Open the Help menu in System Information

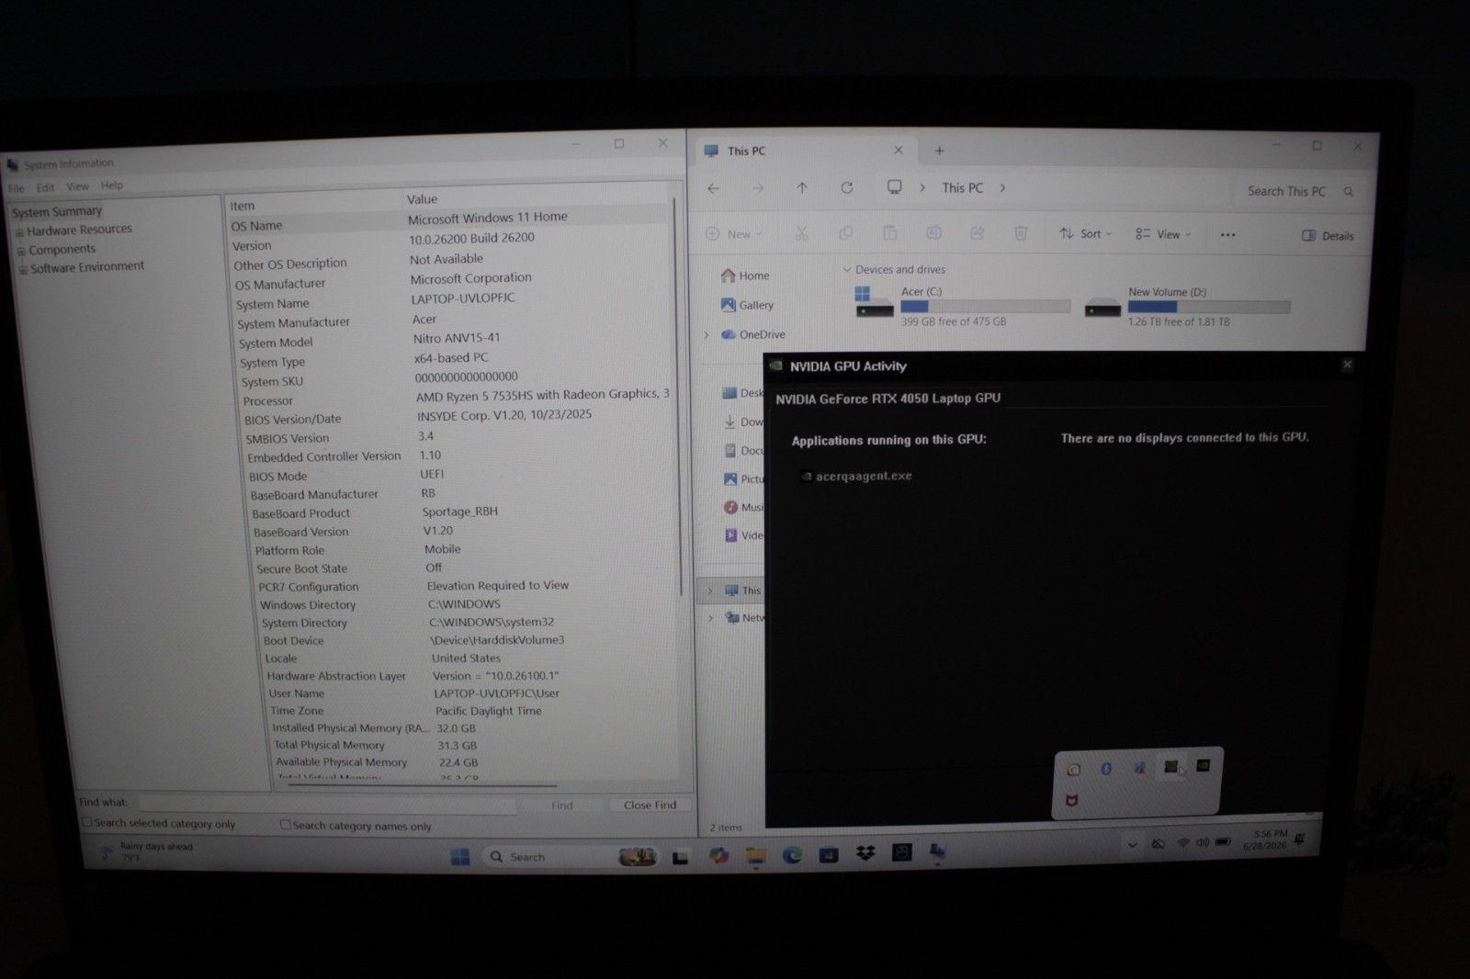point(112,185)
